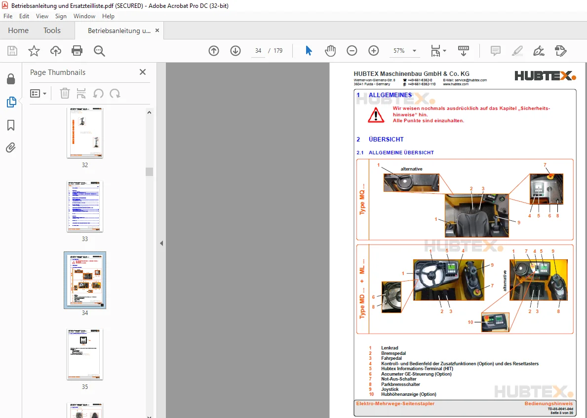Switch to the Tools tab
Screen dimensions: 587x418
(x=52, y=30)
